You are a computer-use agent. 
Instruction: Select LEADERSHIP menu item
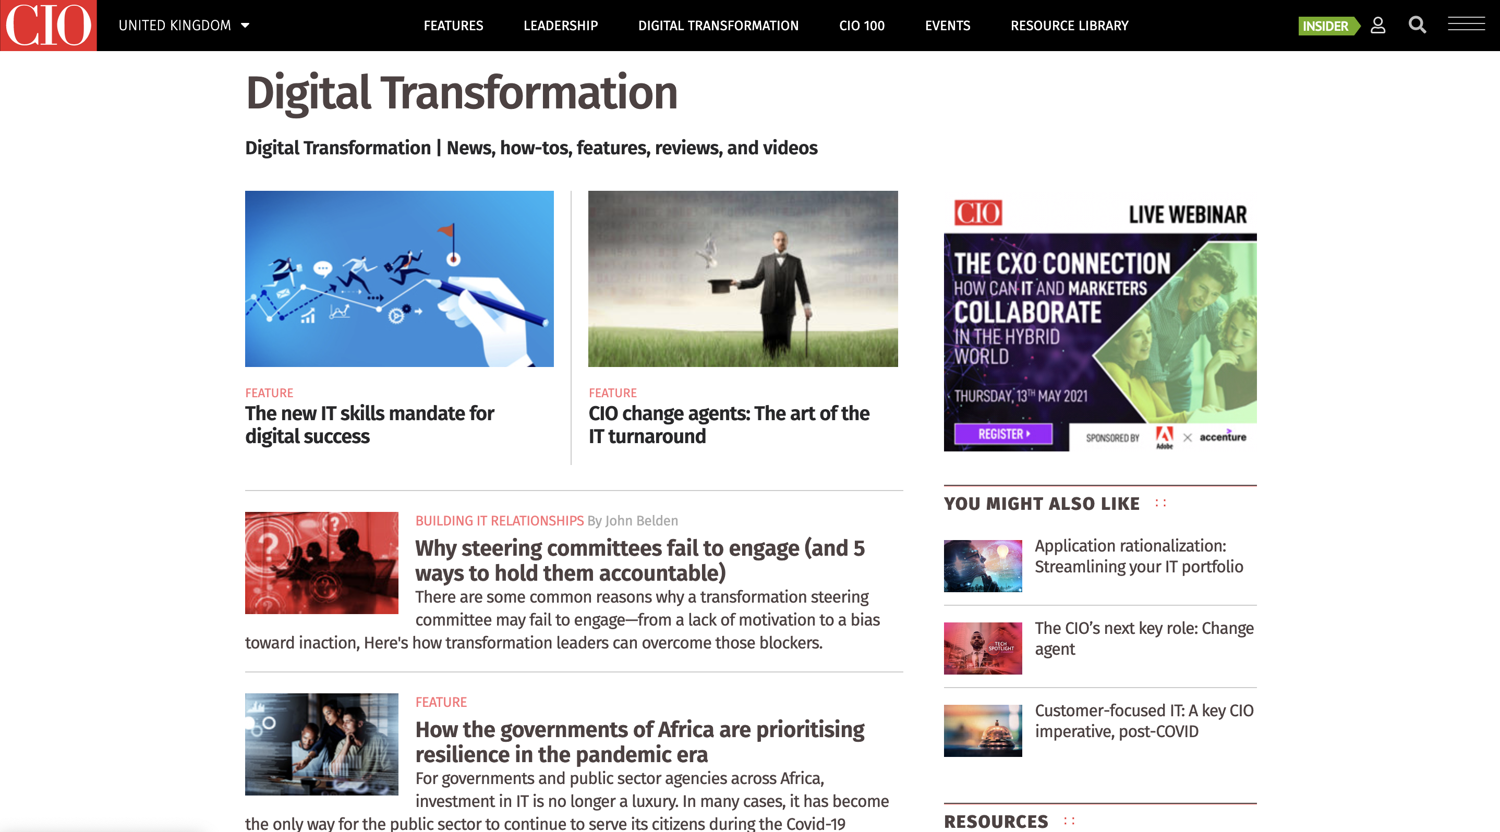(561, 26)
